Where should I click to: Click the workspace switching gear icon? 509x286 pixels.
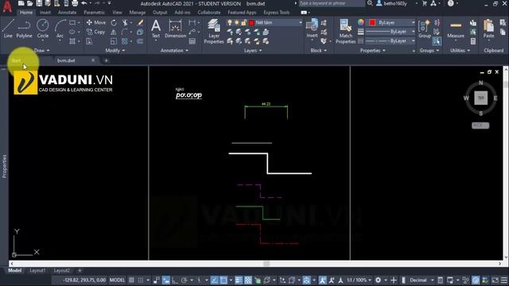tap(379, 280)
